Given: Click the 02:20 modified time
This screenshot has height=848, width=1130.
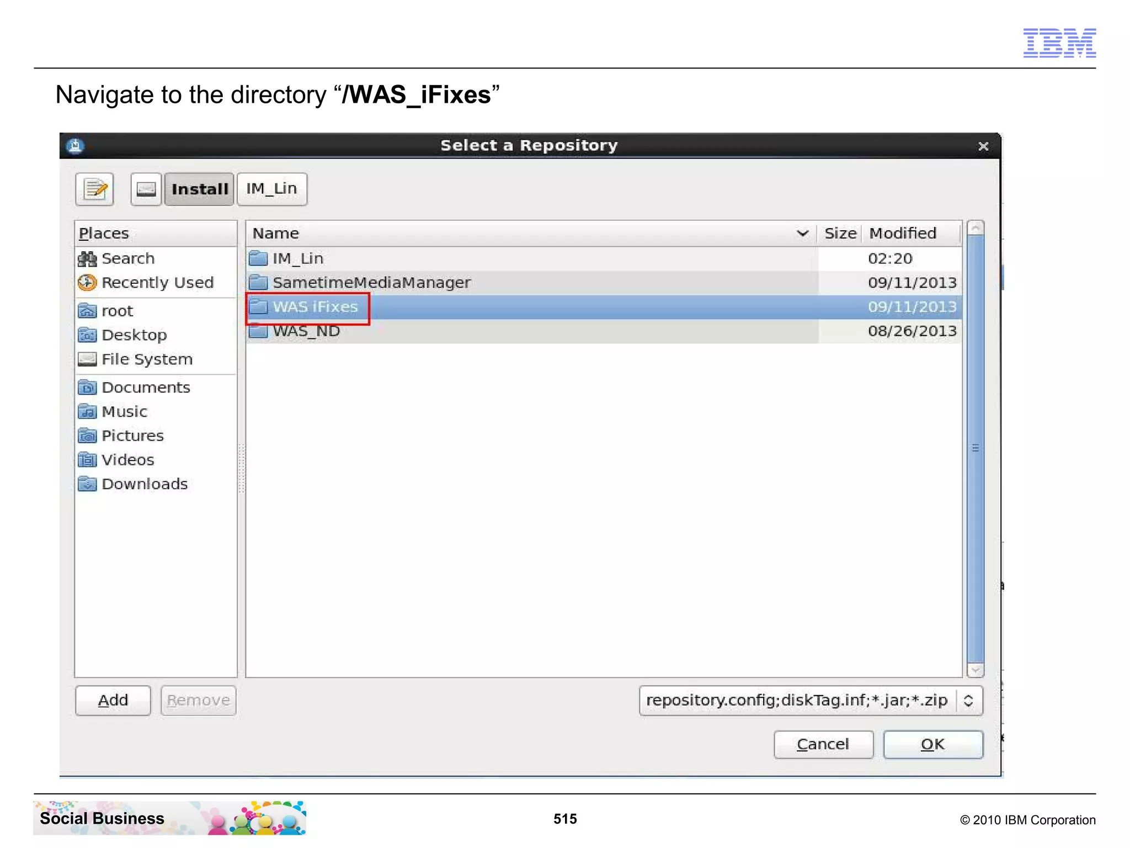Looking at the screenshot, I should tap(890, 258).
